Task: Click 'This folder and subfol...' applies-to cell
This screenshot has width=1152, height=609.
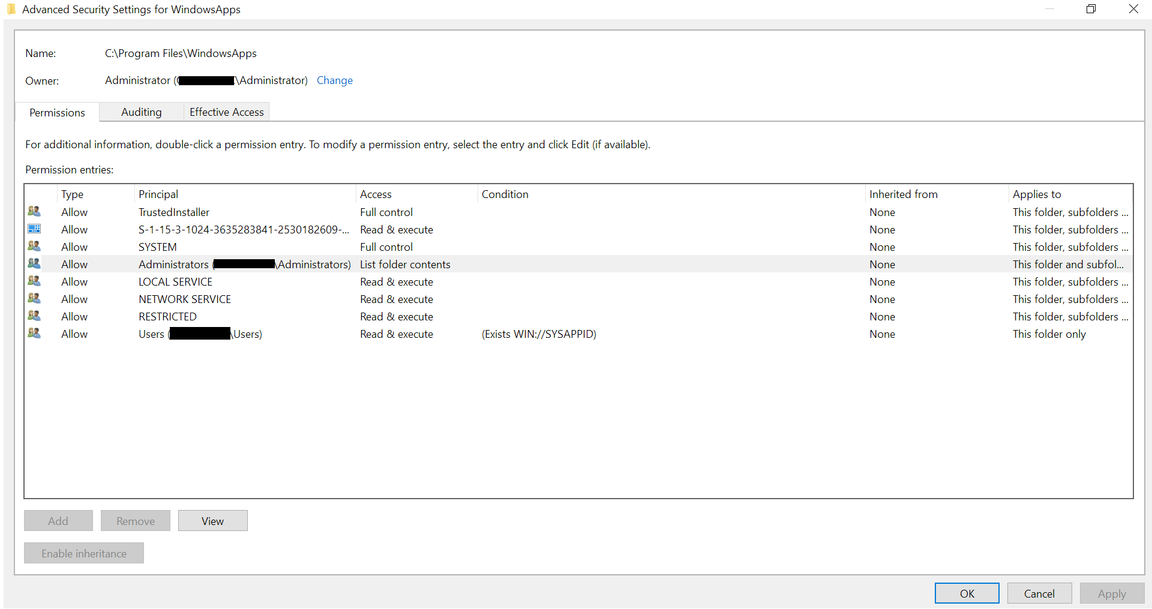Action: tap(1068, 264)
